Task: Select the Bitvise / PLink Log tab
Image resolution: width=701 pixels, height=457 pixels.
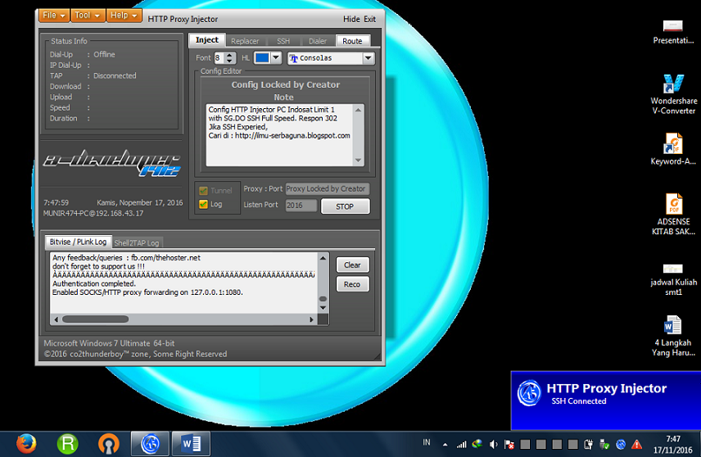Action: pyautogui.click(x=79, y=242)
